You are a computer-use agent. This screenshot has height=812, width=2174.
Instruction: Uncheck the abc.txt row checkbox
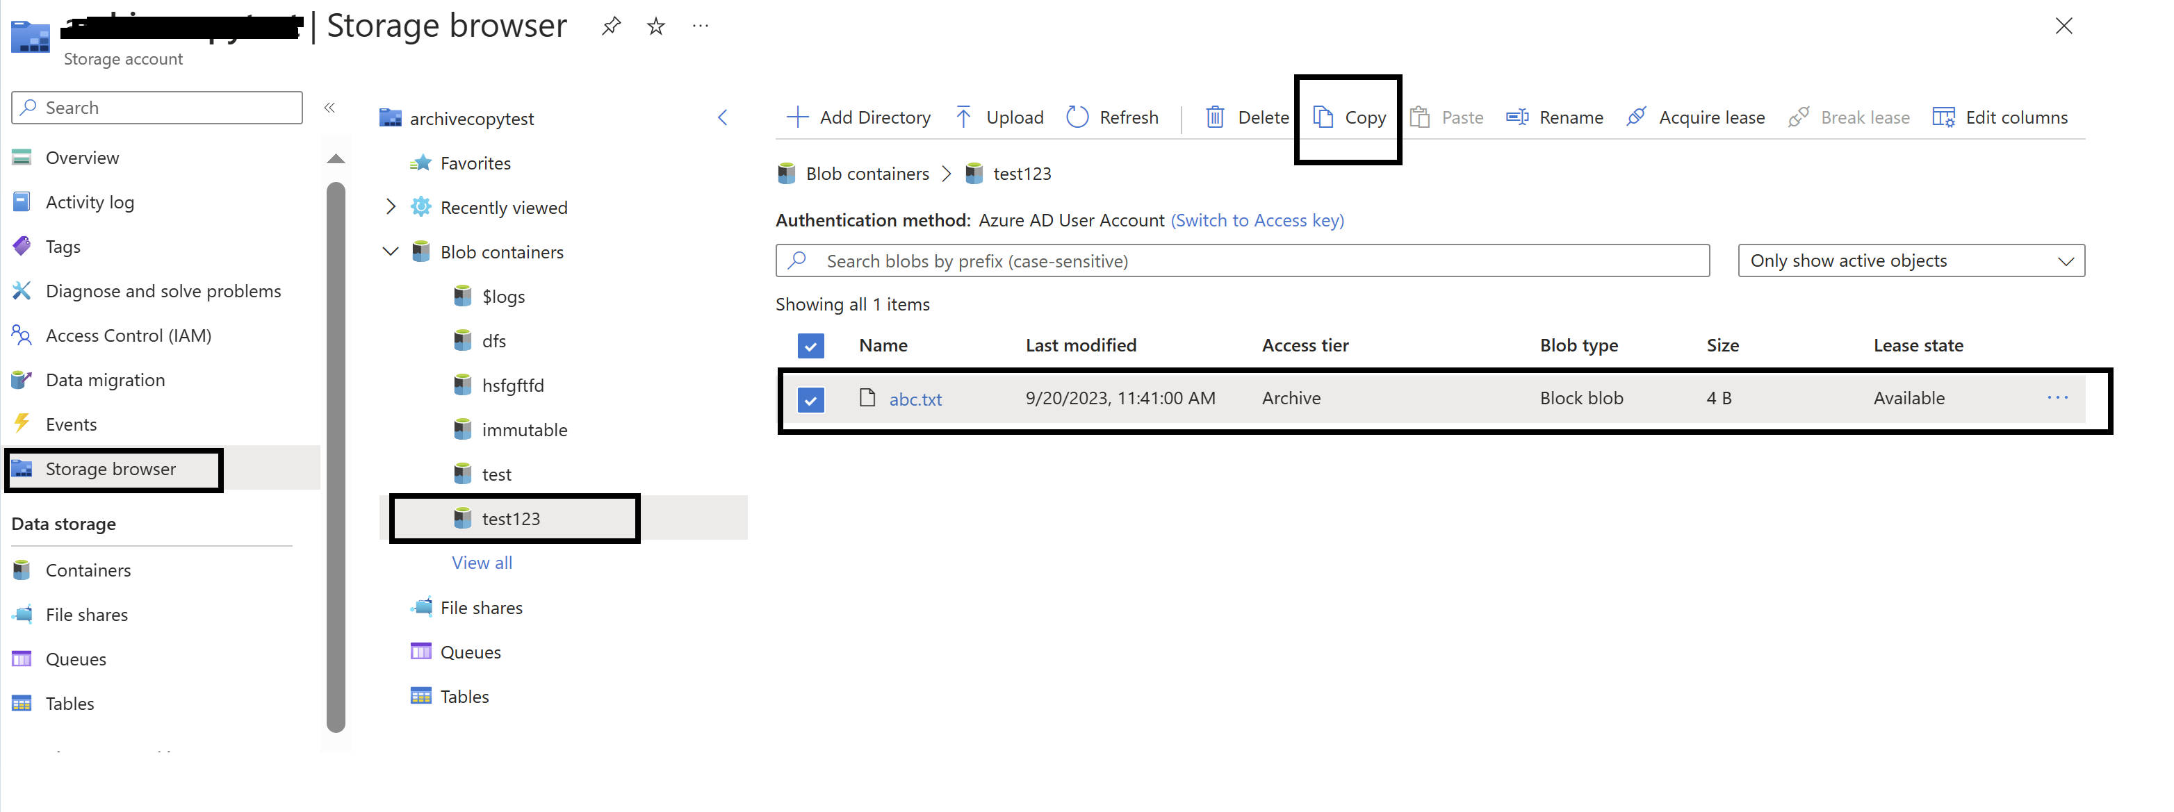(810, 399)
